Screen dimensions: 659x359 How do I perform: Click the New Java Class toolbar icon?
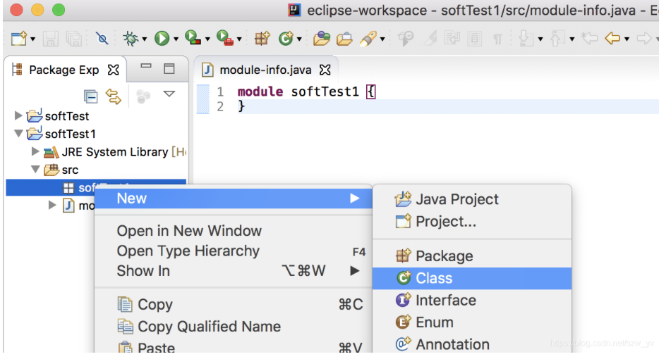pyautogui.click(x=286, y=39)
